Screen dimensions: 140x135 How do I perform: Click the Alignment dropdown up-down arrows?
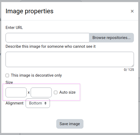click(45, 103)
